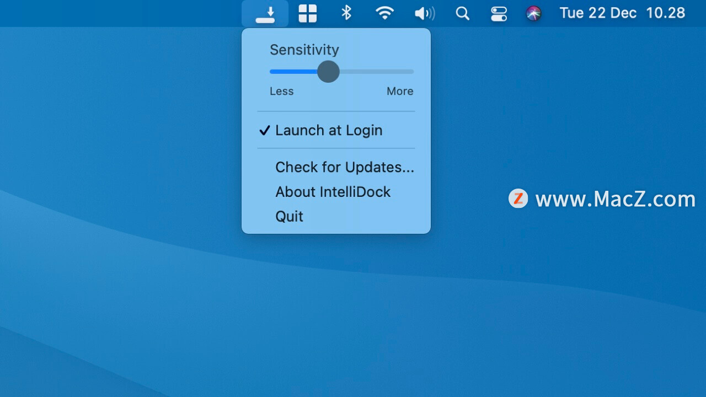Open Control Center
The height and width of the screenshot is (397, 706).
(x=499, y=13)
